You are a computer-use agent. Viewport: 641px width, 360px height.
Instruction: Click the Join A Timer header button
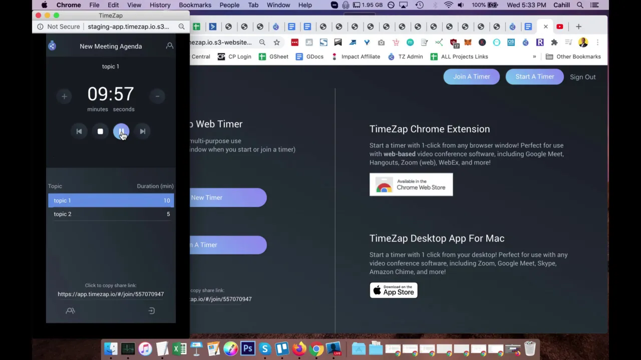click(x=471, y=76)
